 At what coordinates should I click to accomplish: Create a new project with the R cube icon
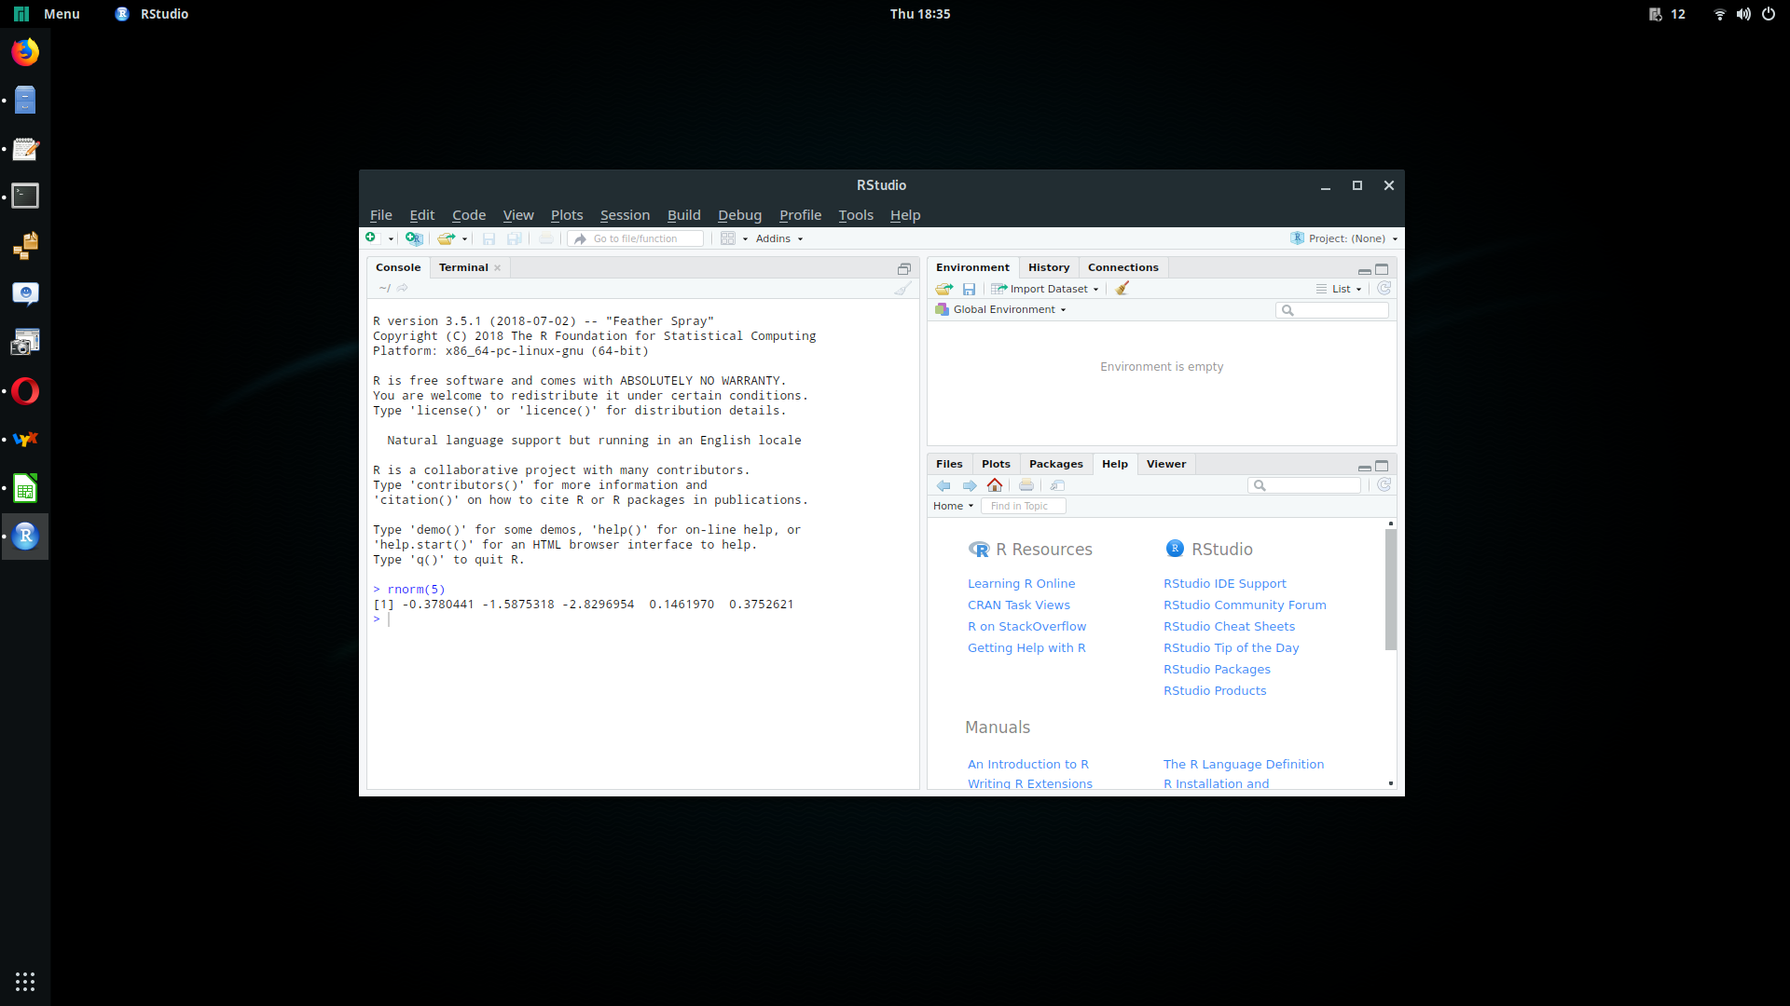click(x=414, y=238)
